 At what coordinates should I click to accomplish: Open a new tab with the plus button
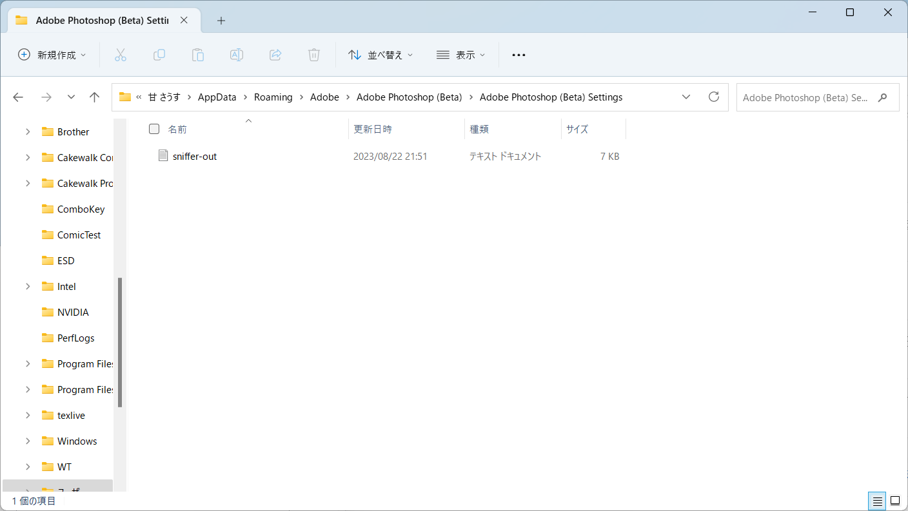click(221, 20)
